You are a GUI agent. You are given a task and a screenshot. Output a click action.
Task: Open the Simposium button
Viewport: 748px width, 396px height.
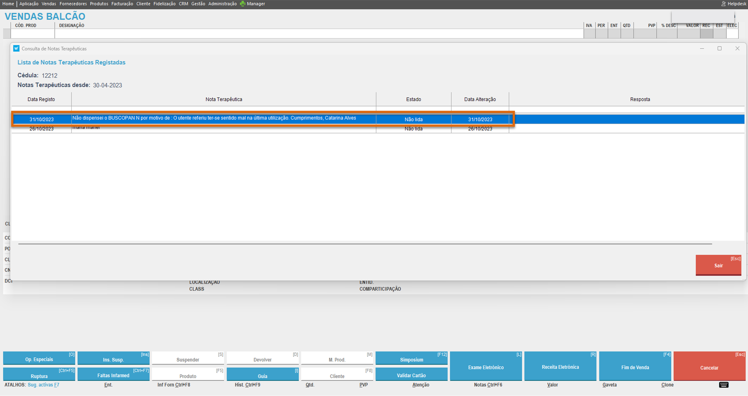click(411, 359)
